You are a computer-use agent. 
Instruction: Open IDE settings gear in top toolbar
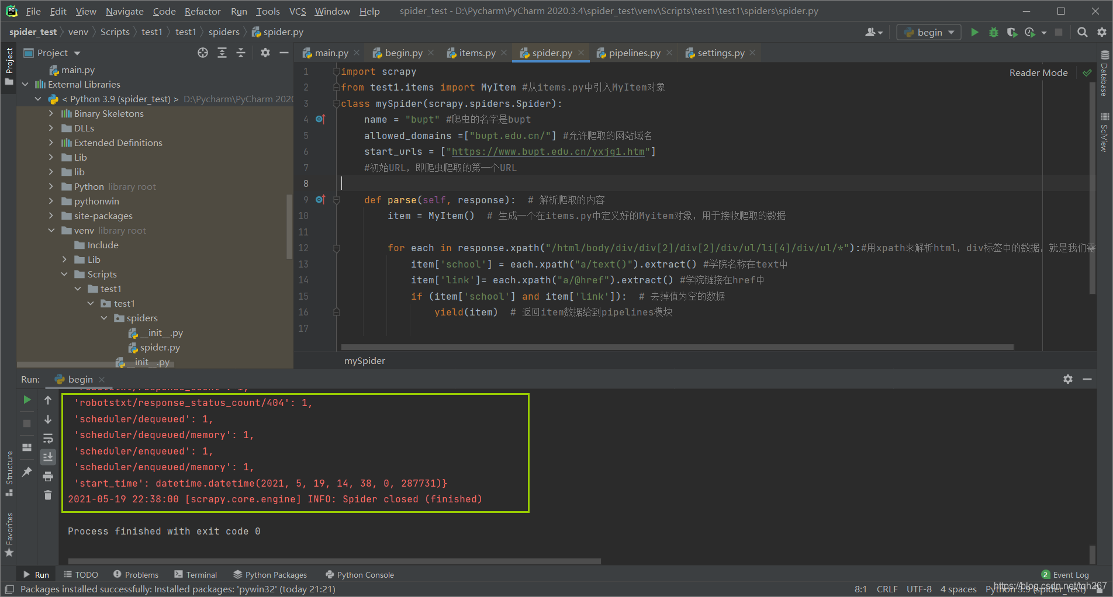(x=1102, y=33)
